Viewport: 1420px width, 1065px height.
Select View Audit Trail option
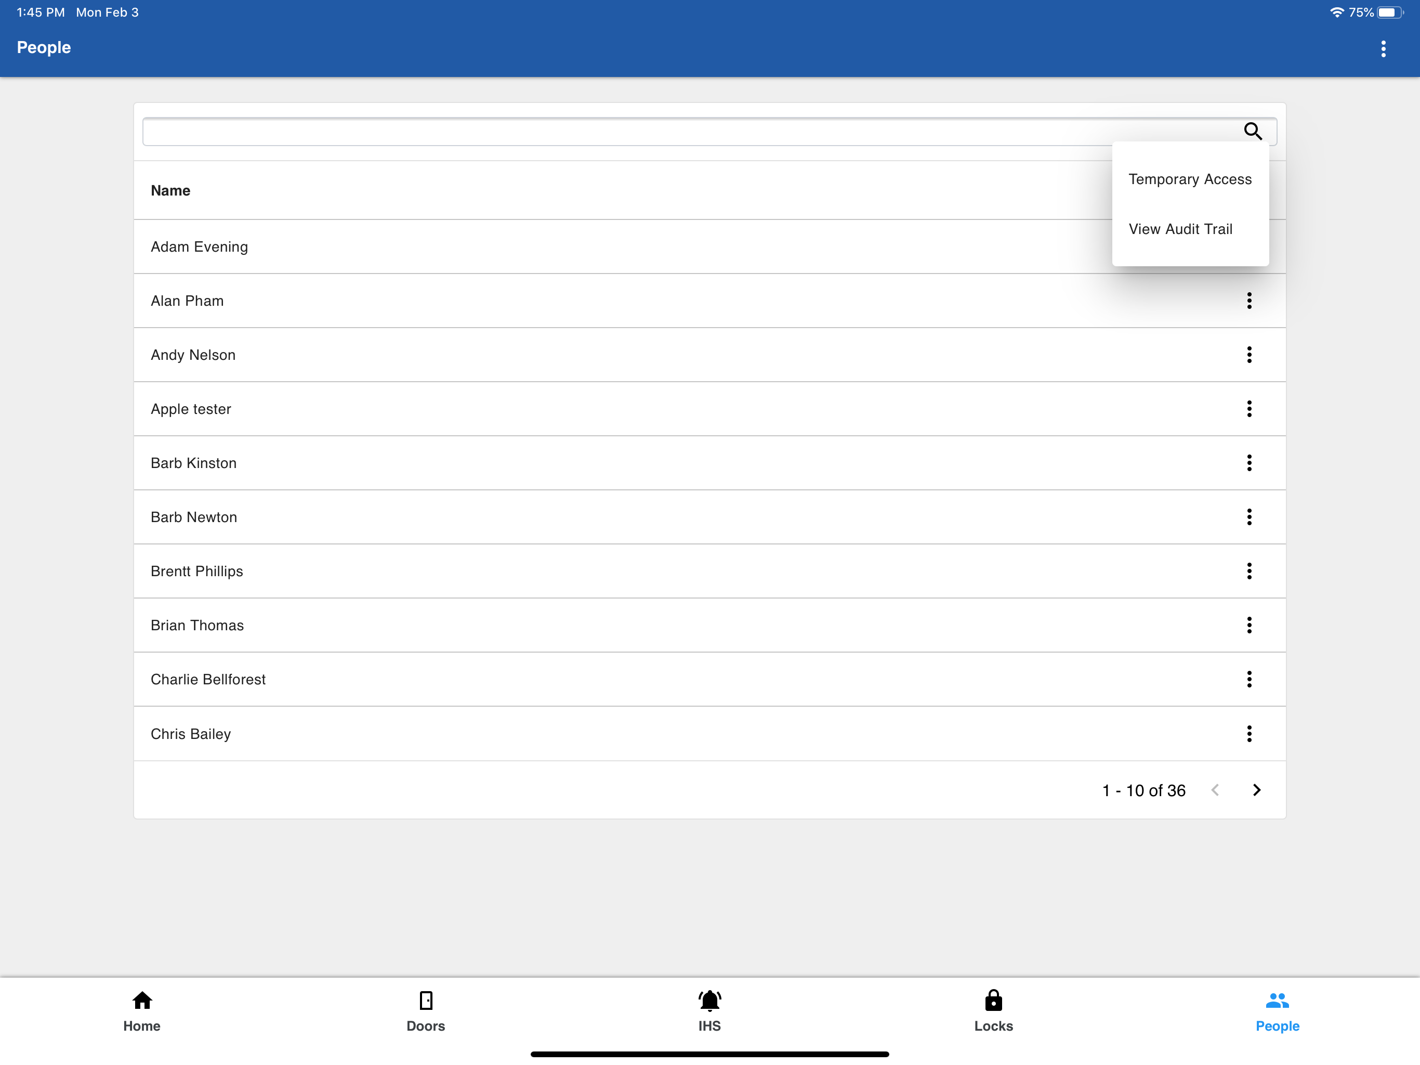click(x=1190, y=229)
